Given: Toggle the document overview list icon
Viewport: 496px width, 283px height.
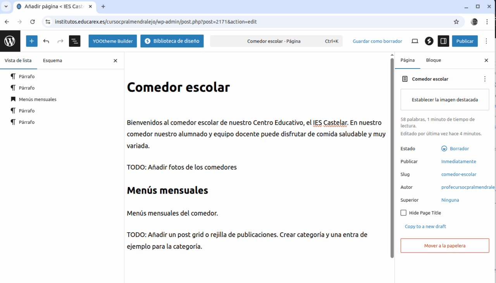Looking at the screenshot, I should (74, 41).
